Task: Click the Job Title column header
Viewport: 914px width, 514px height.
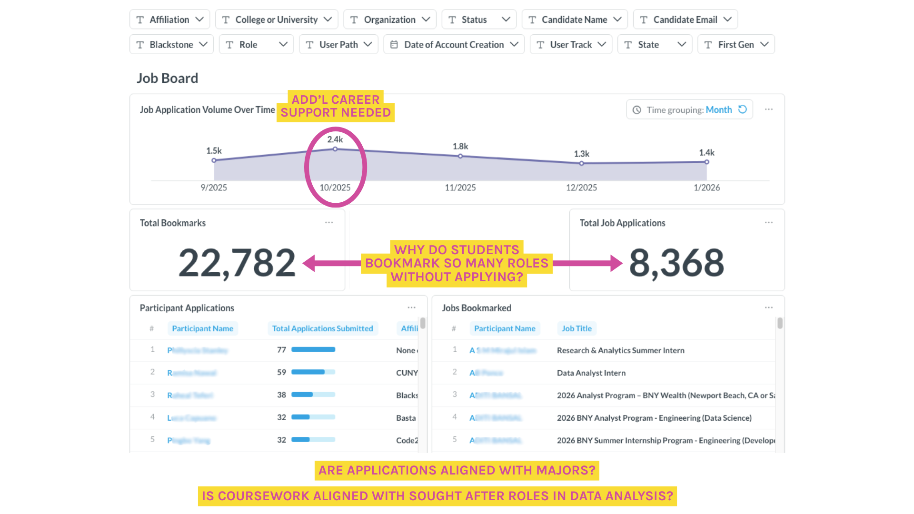Action: point(576,328)
